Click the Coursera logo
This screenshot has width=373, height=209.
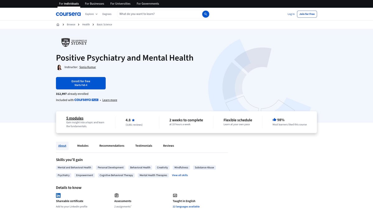click(x=68, y=14)
